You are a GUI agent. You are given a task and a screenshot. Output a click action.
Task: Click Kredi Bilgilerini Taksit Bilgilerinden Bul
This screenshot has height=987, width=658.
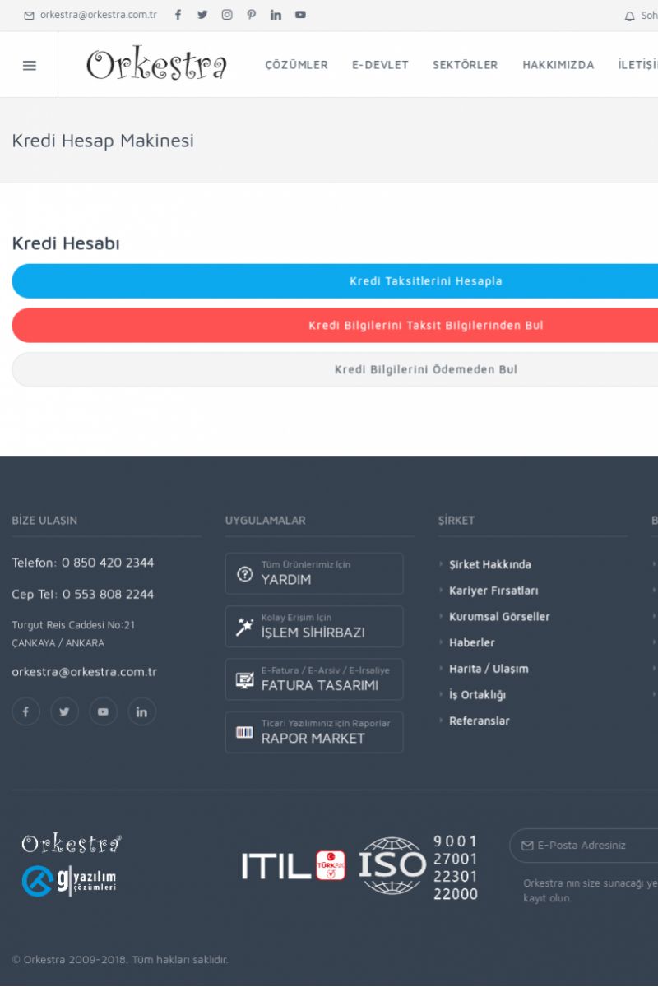[335, 326]
